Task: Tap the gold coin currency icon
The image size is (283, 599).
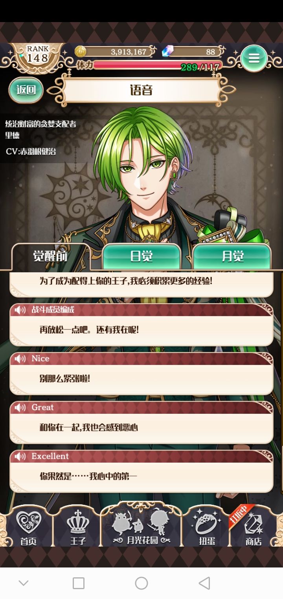Action: (x=80, y=51)
